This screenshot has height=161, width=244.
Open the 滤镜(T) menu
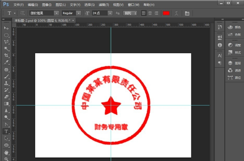pyautogui.click(x=104, y=5)
